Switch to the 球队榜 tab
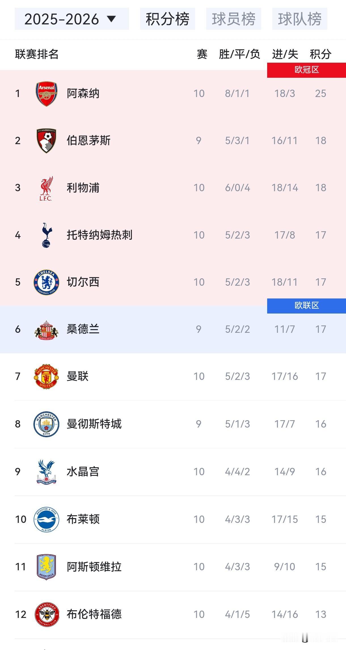 click(300, 19)
